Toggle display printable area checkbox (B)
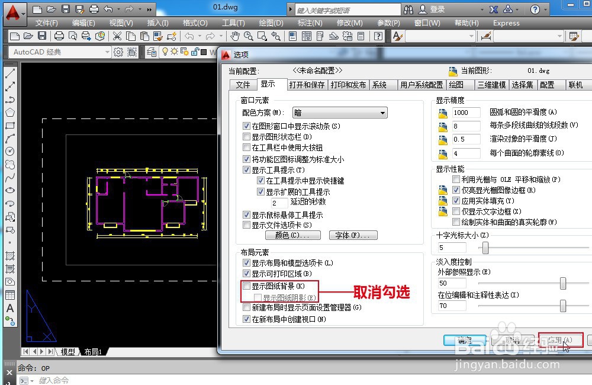Image resolution: width=592 pixels, height=385 pixels. [x=246, y=274]
